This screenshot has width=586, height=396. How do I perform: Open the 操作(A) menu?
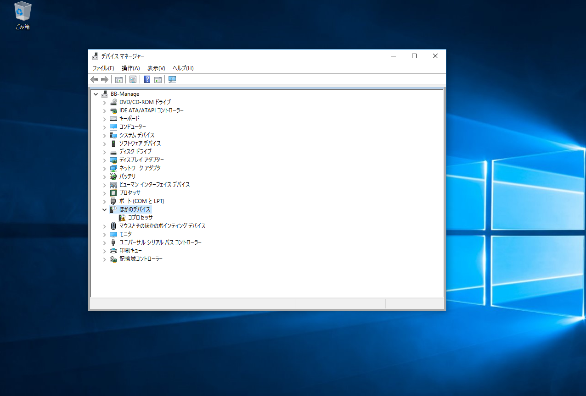tap(131, 68)
